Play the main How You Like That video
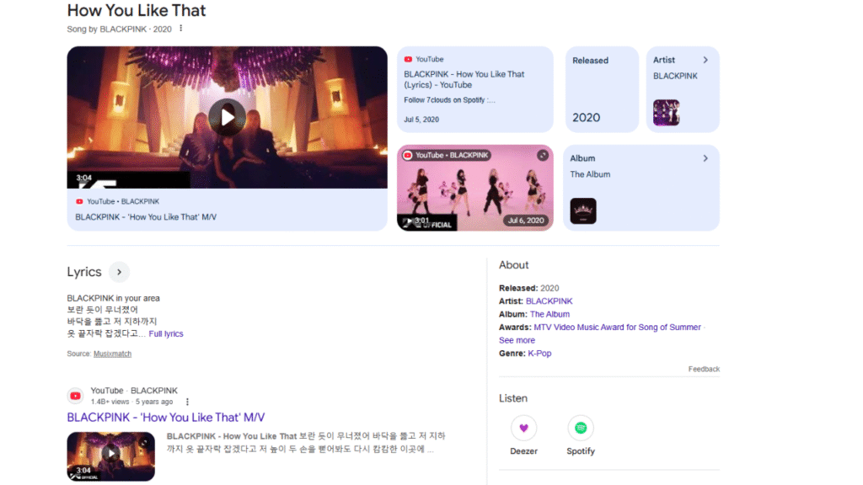 (227, 117)
